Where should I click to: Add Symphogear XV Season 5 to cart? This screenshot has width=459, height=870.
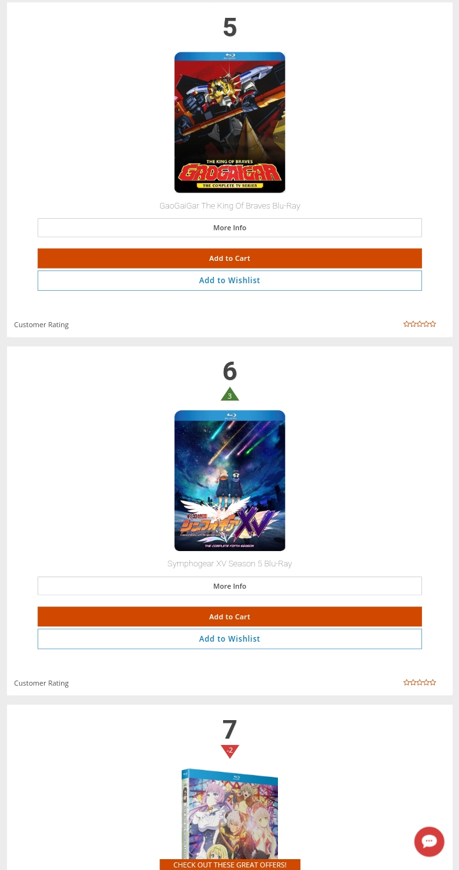229,617
